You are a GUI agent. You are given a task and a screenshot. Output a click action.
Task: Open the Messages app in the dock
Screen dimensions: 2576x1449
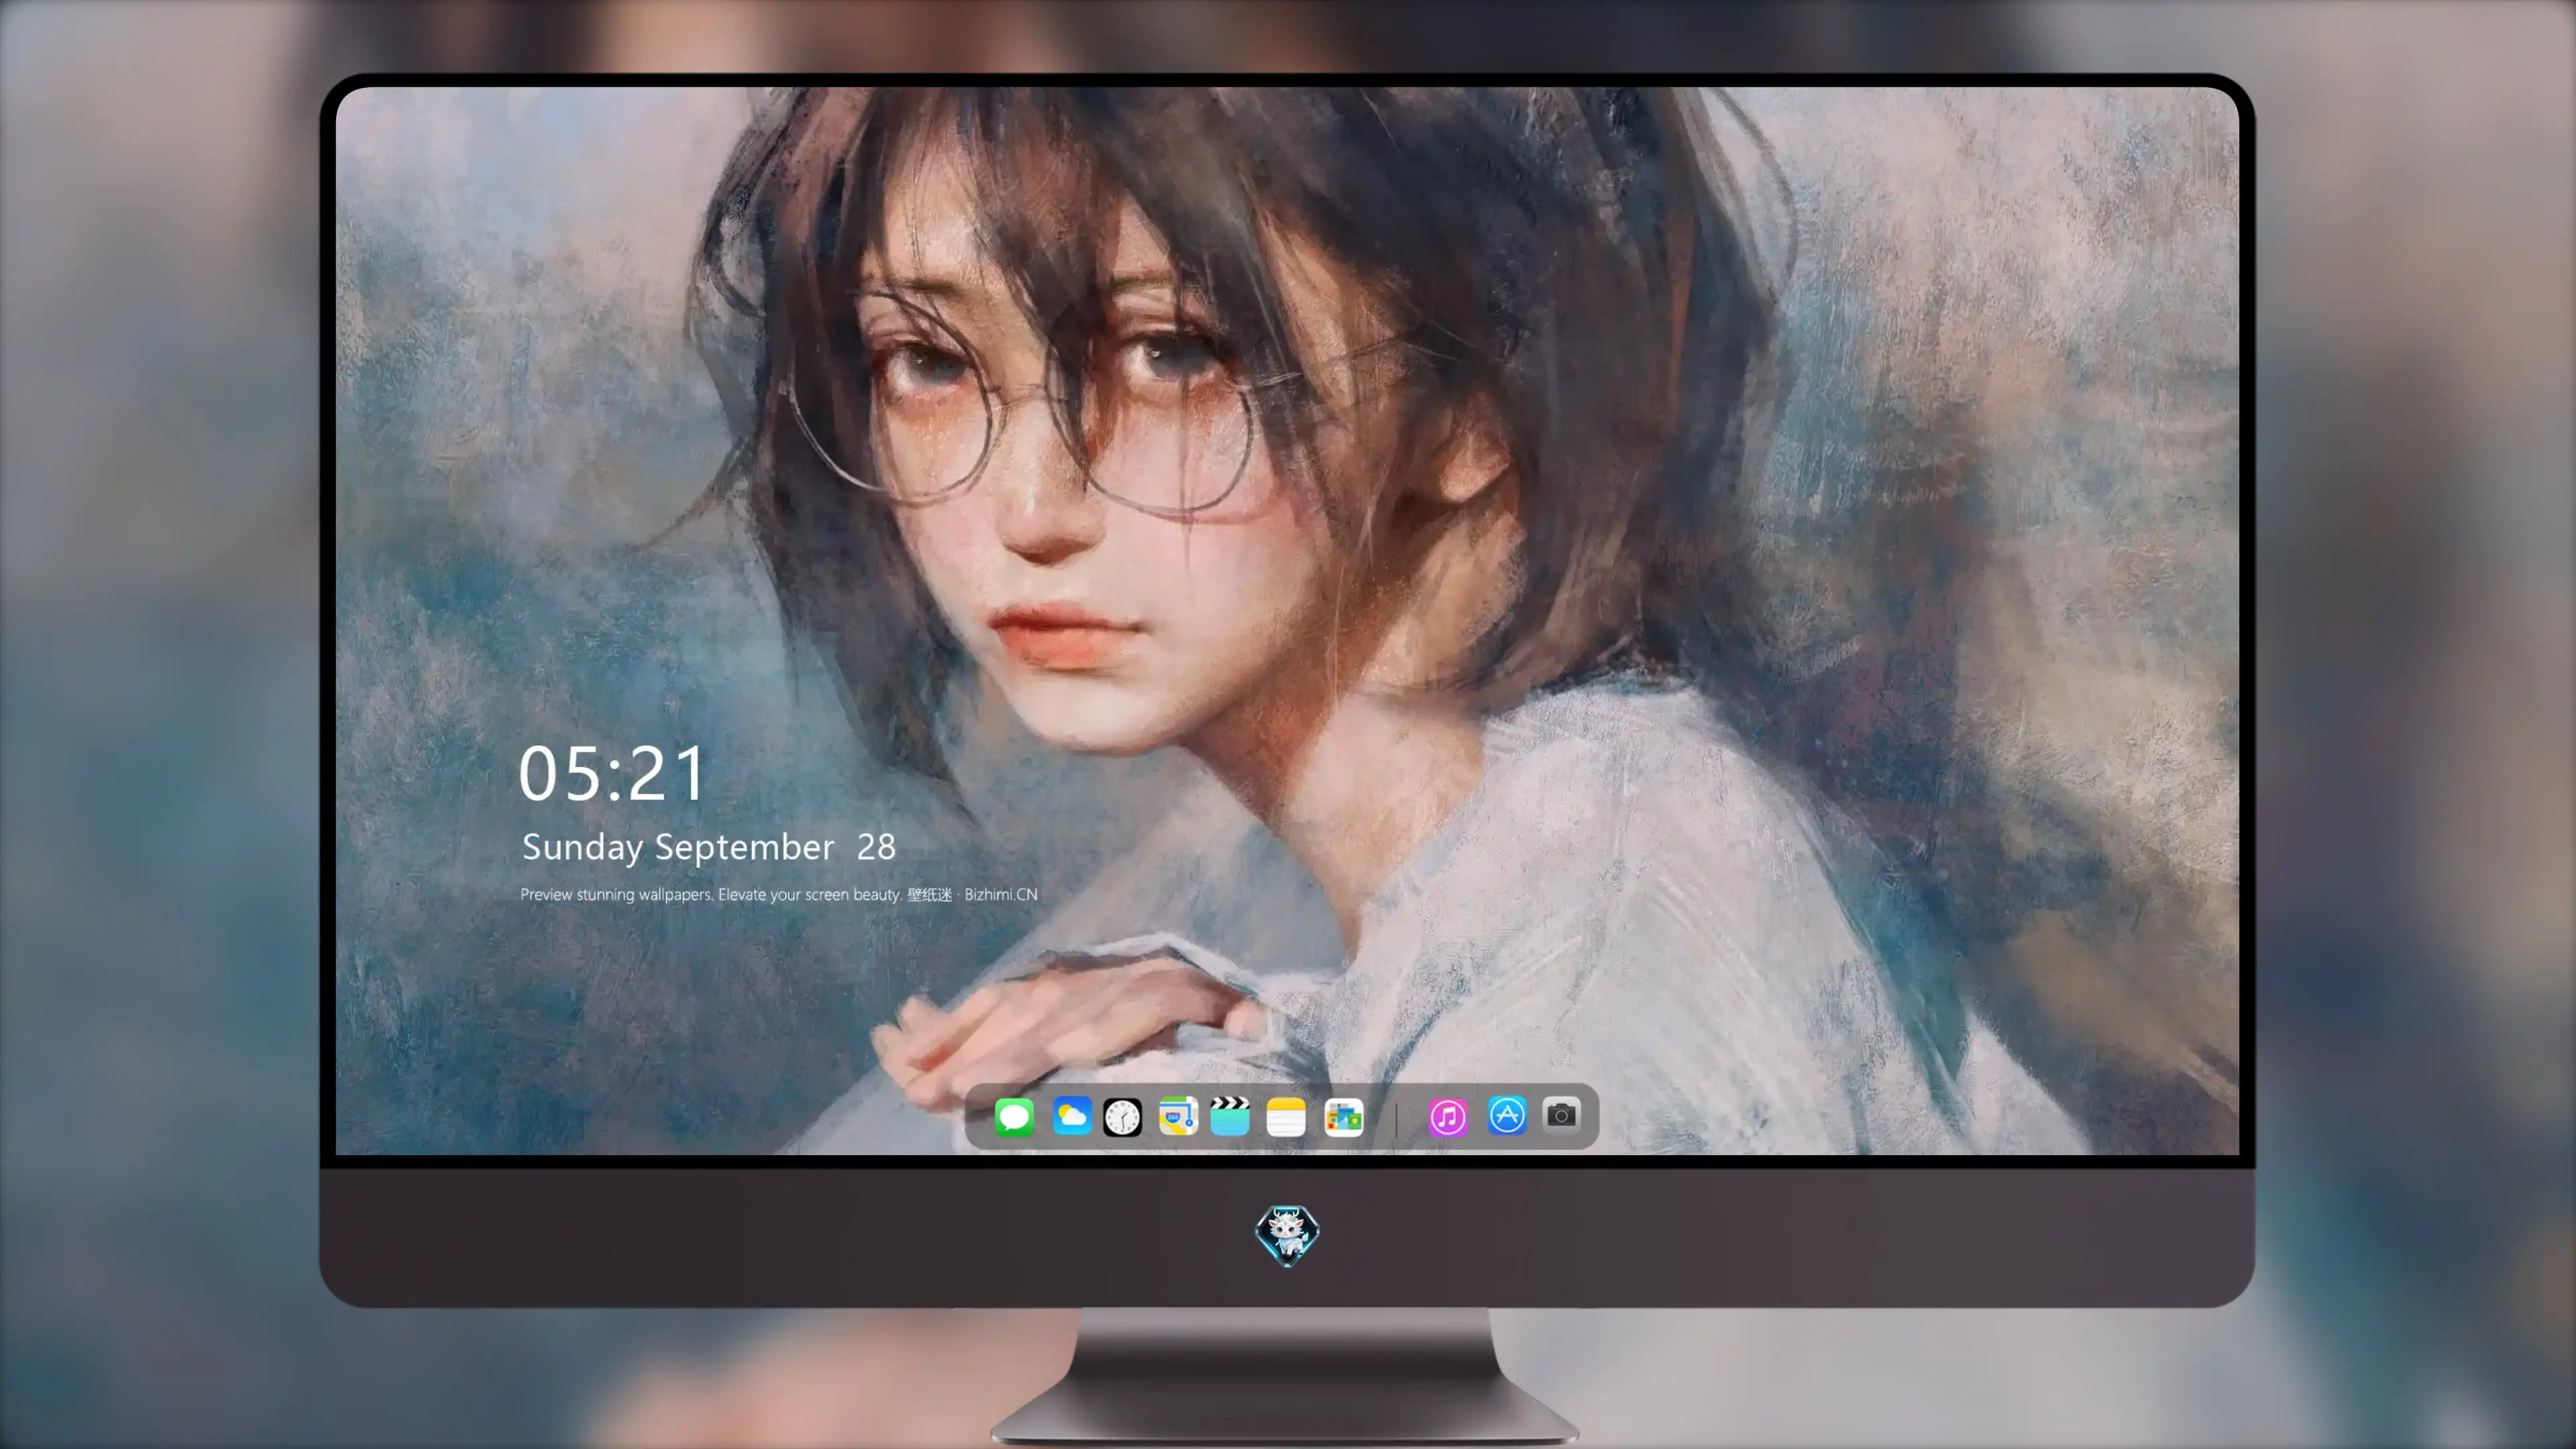coord(1014,1116)
